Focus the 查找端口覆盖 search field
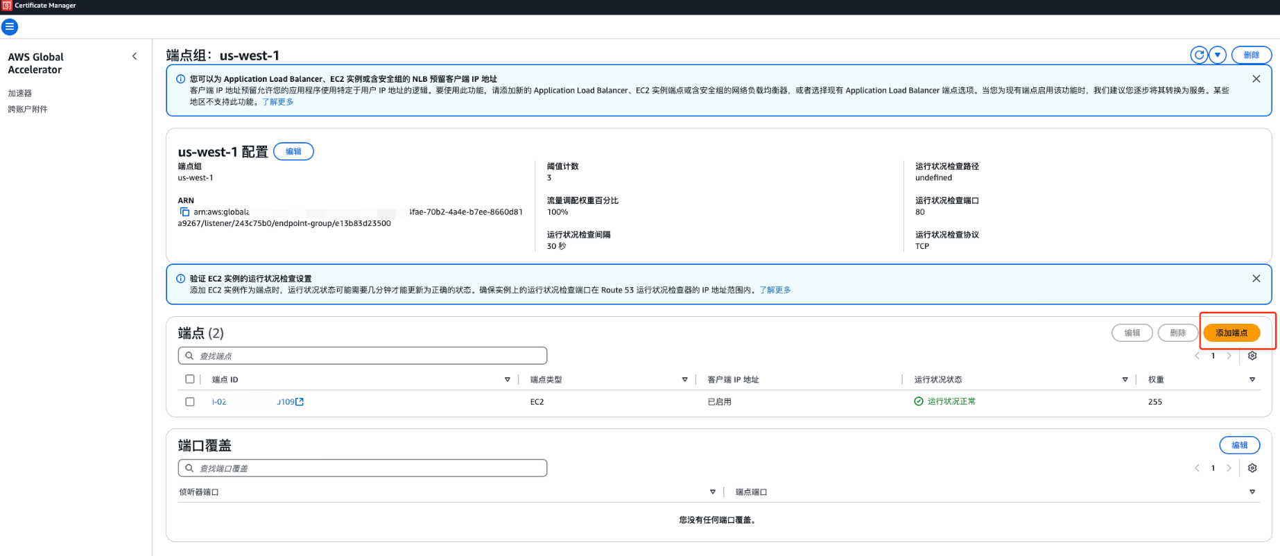This screenshot has height=556, width=1280. [x=363, y=468]
